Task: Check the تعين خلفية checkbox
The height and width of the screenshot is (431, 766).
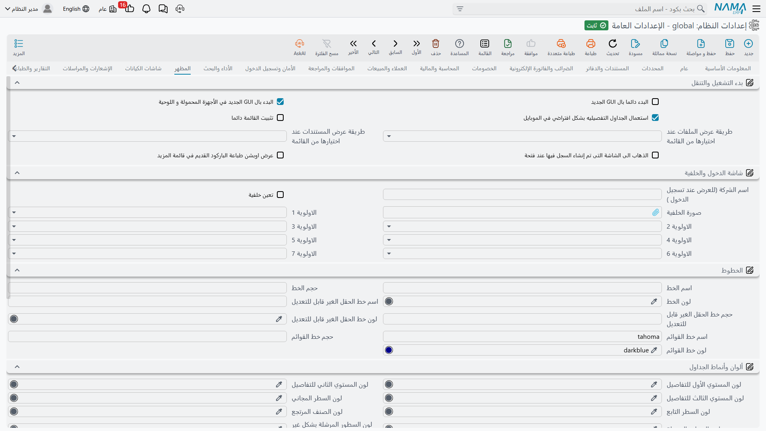Action: click(x=280, y=195)
